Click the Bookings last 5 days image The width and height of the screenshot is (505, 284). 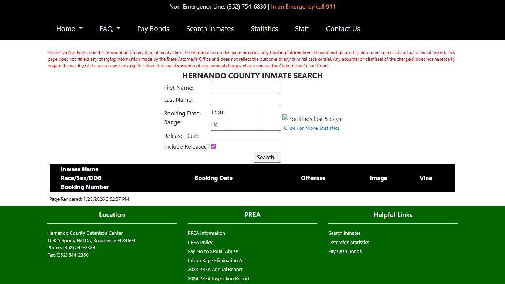[312, 119]
